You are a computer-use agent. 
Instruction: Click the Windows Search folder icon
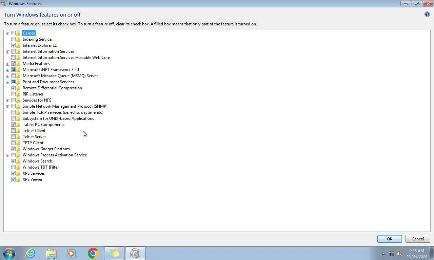[18, 161]
